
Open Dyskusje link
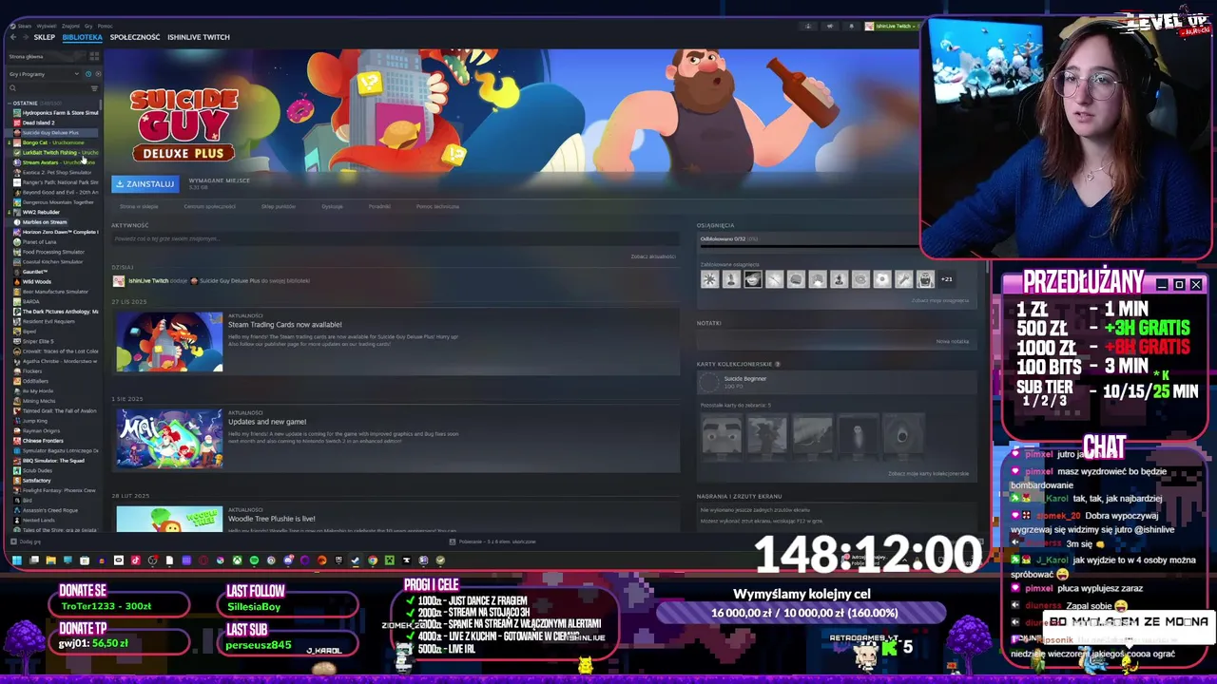pos(332,206)
